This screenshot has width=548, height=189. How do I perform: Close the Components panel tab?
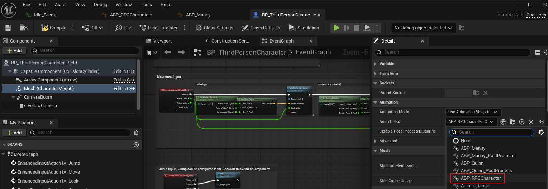pos(51,41)
